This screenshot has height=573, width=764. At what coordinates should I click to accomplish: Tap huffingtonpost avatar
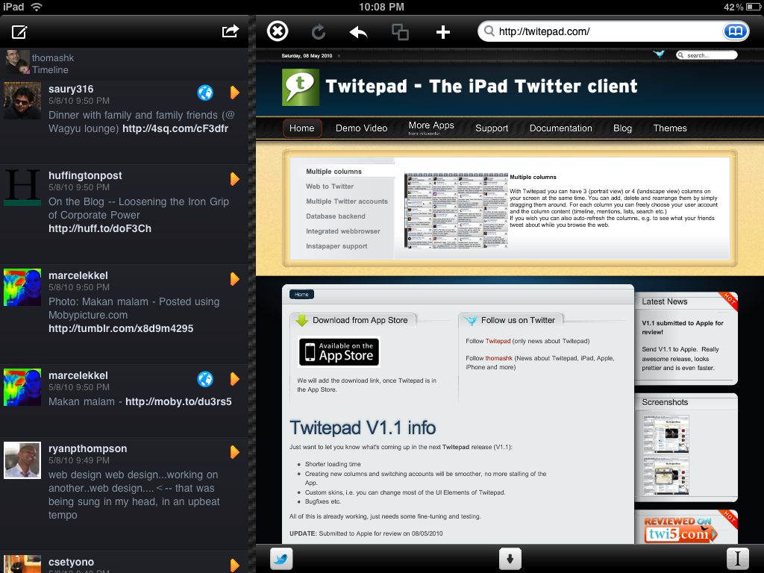[22, 187]
